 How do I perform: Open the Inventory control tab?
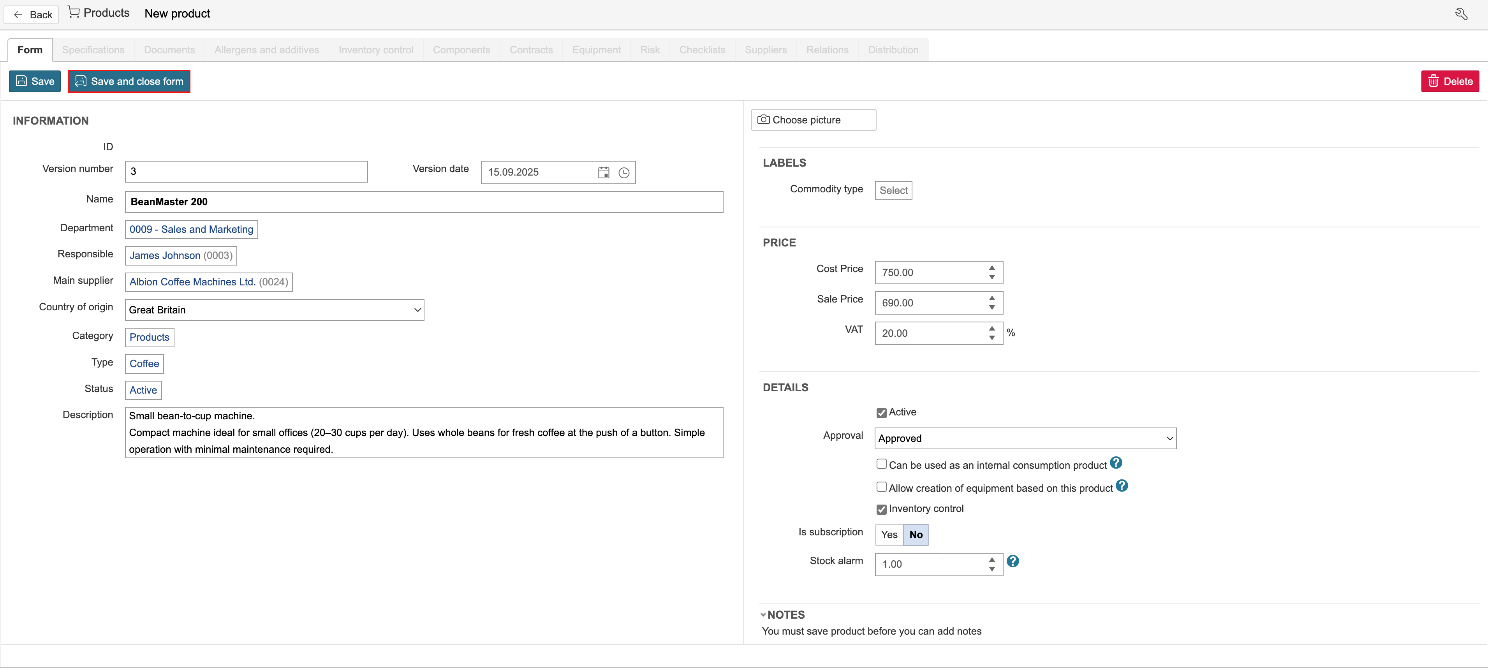click(376, 50)
